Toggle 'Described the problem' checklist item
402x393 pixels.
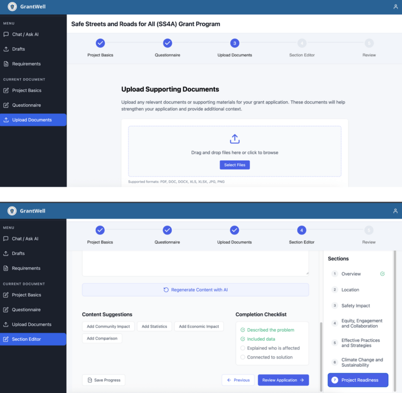267,330
